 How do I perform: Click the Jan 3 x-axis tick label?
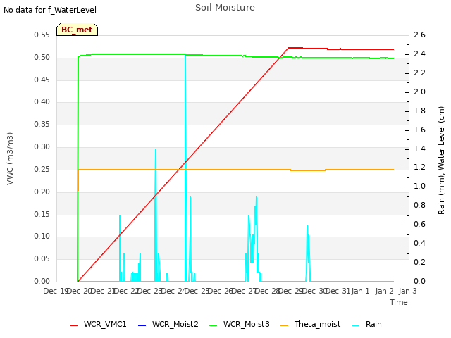[x=407, y=291]
